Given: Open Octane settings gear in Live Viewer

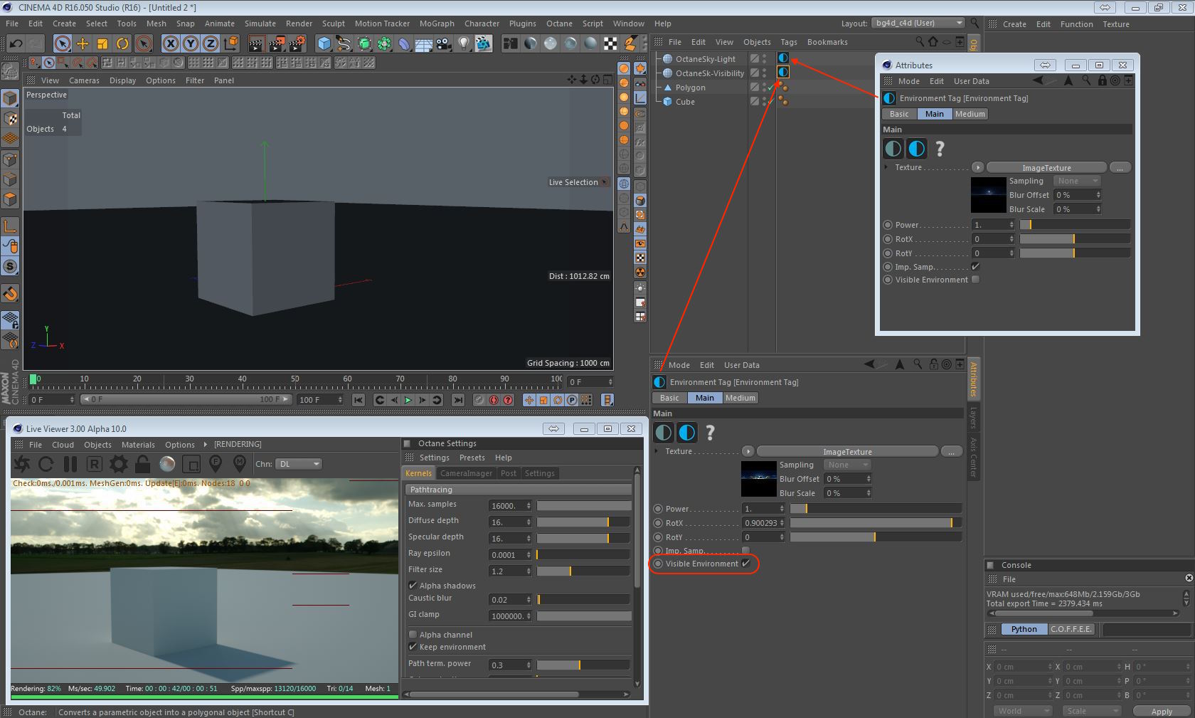Looking at the screenshot, I should [x=118, y=464].
